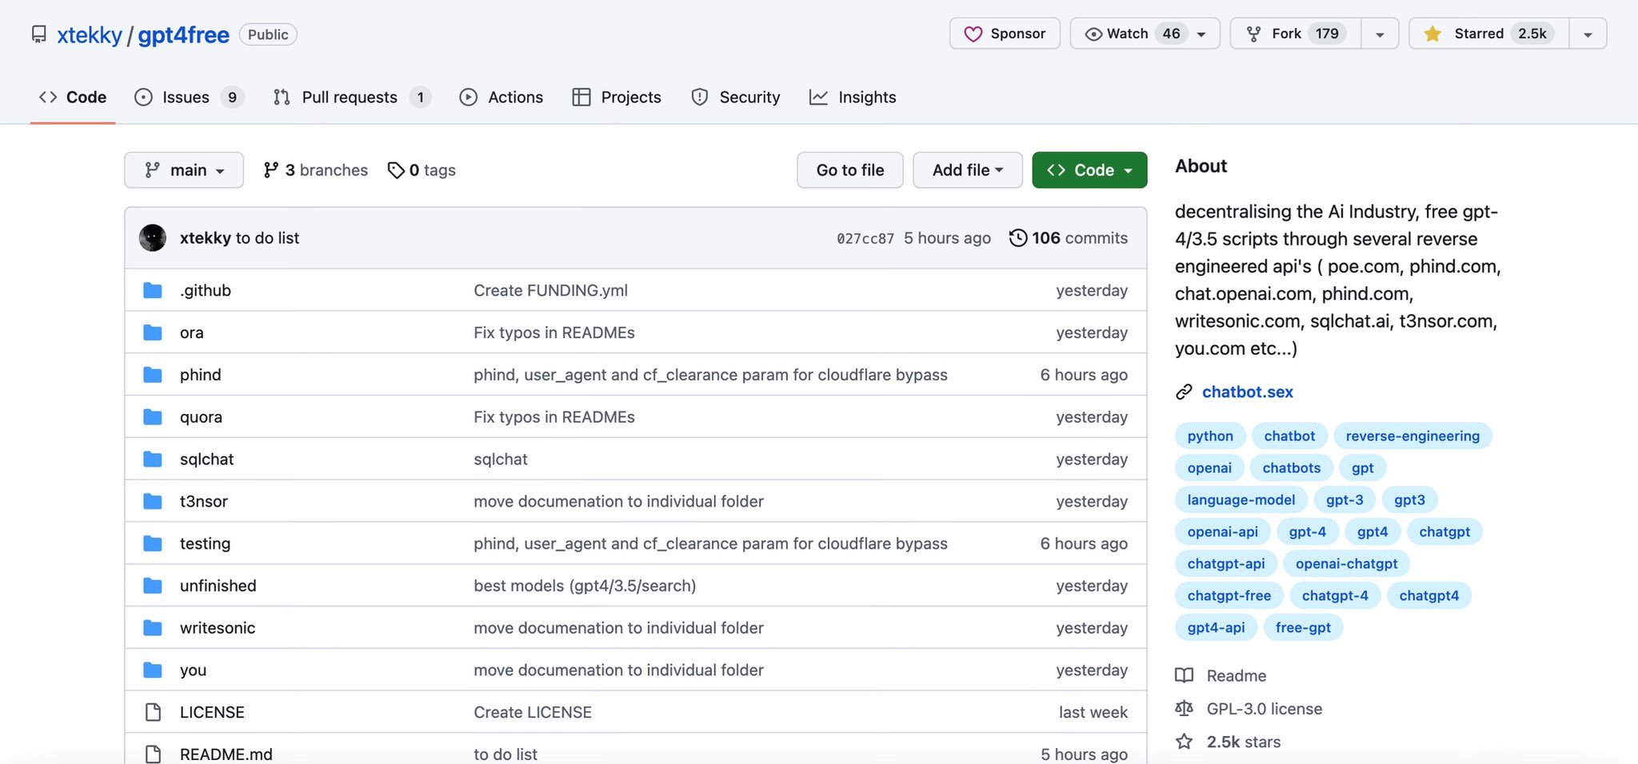Click the heart icon on Sponsor button
Viewport: 1638px width, 764px height.
973,34
